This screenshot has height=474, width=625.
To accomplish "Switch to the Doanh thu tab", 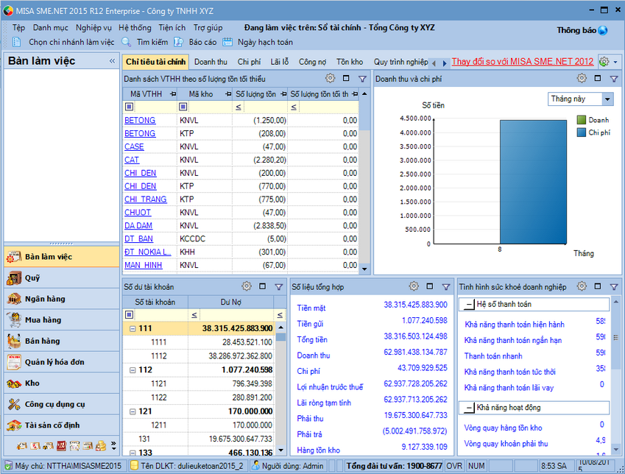I will pyautogui.click(x=211, y=62).
